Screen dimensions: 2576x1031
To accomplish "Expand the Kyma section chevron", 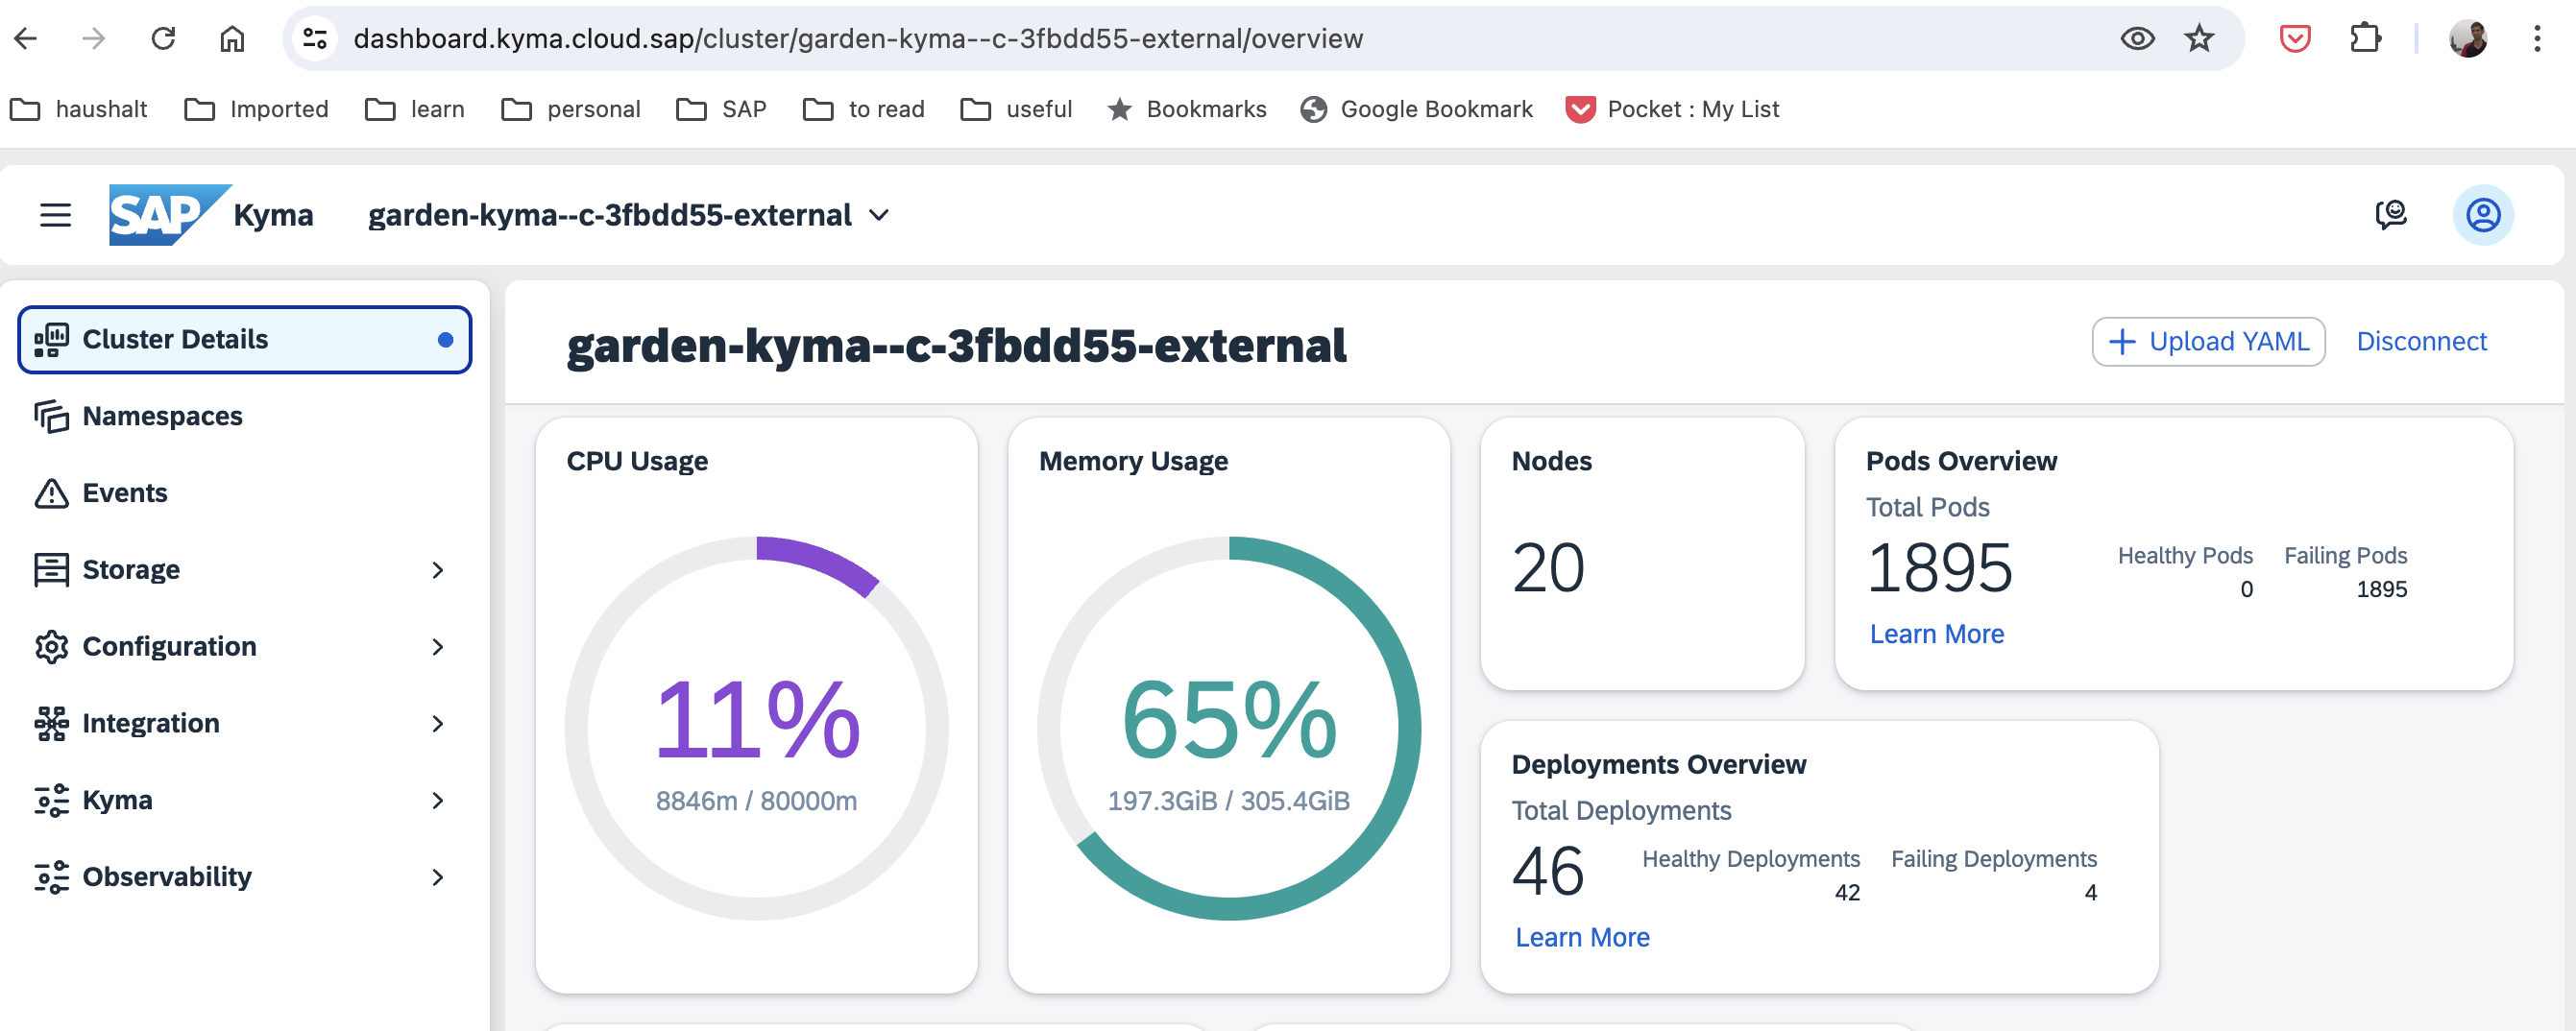I will tap(437, 802).
